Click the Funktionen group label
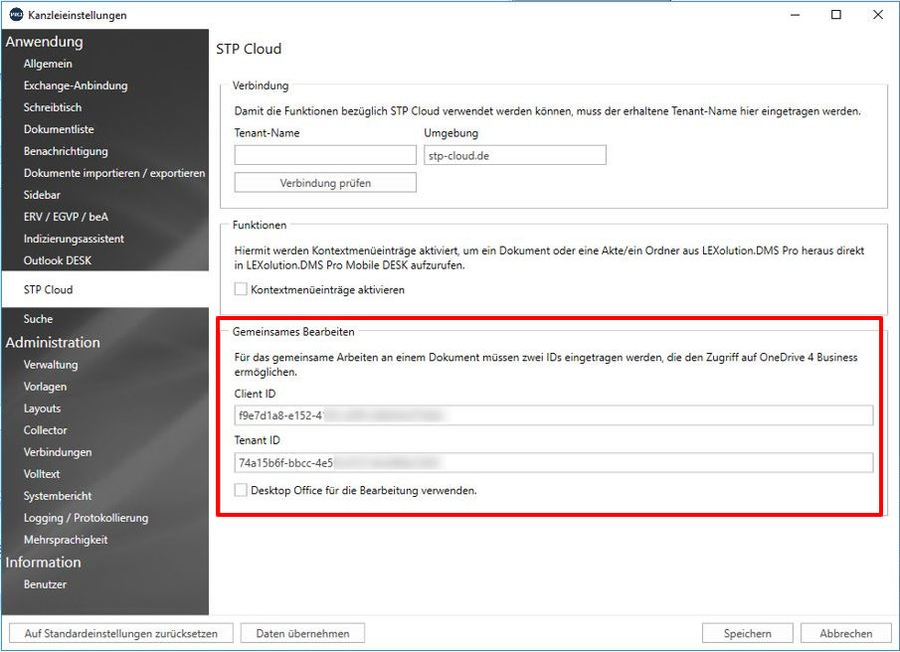900x652 pixels. (x=260, y=225)
